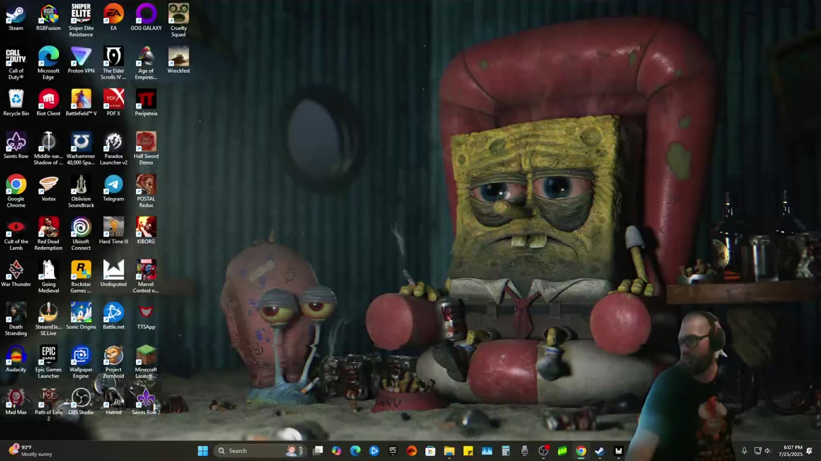Select the Ubisoft Connect desktop icon
The image size is (821, 461).
(81, 234)
